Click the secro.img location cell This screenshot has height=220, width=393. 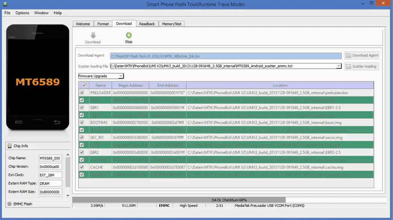click(x=280, y=137)
